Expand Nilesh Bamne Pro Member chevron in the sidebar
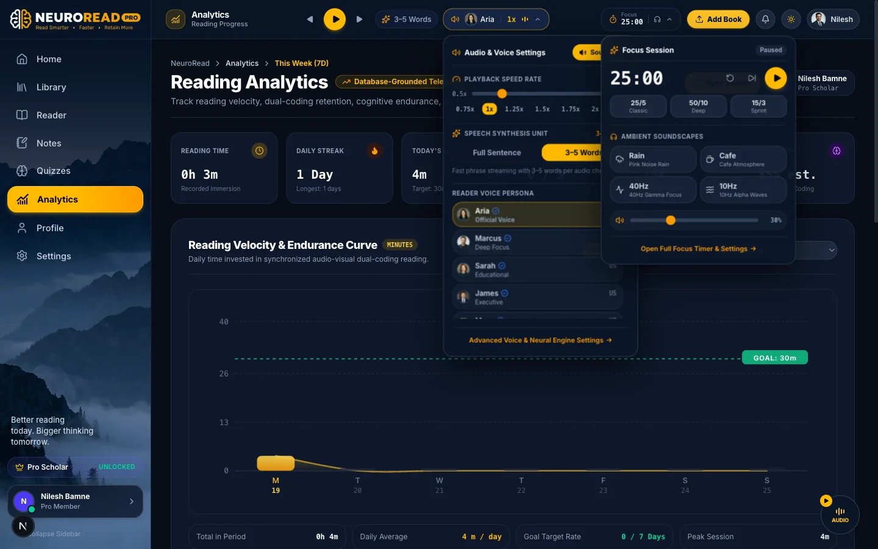Image resolution: width=878 pixels, height=549 pixels. coord(132,501)
